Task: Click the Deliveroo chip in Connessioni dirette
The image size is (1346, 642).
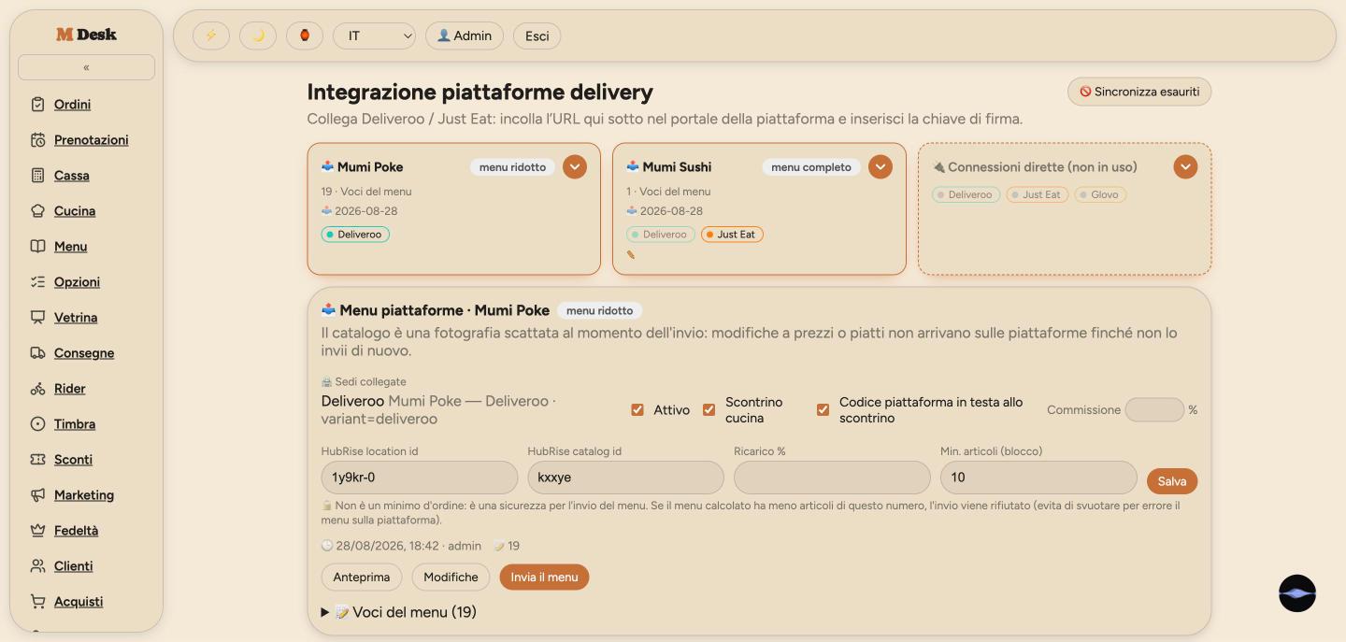Action: 966,194
